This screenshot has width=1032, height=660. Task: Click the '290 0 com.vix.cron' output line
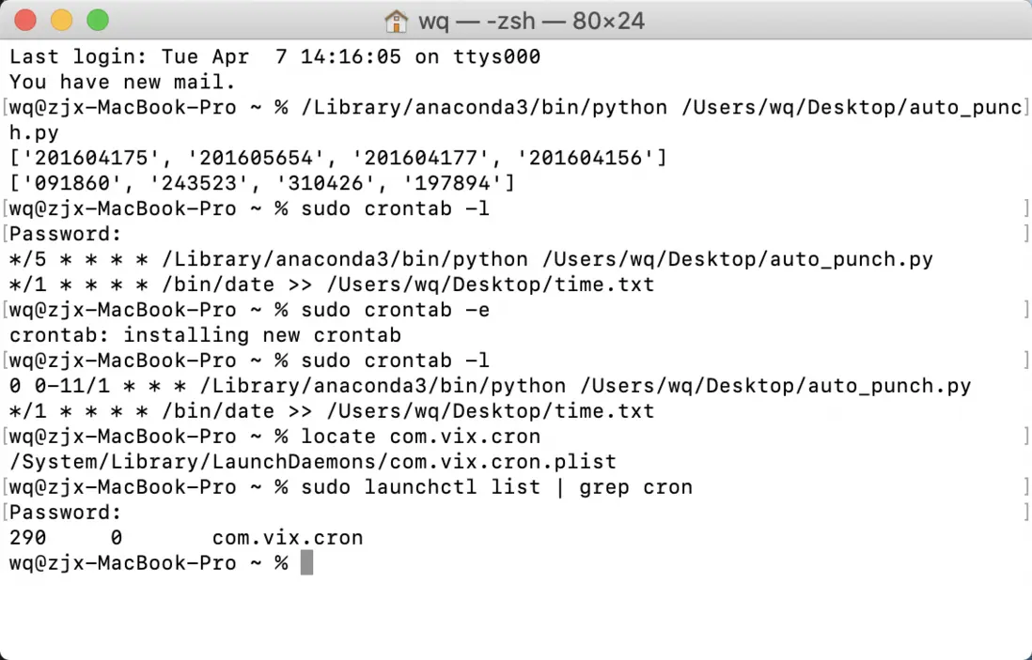[186, 538]
